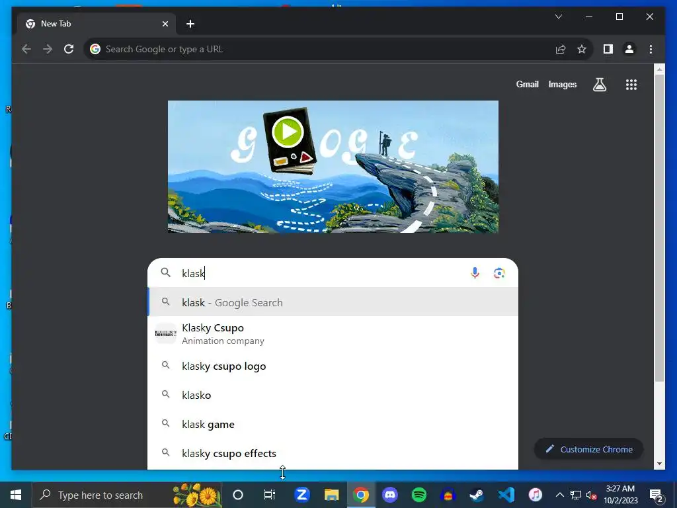The image size is (677, 508).
Task: Open Google Images link
Action: 562,85
